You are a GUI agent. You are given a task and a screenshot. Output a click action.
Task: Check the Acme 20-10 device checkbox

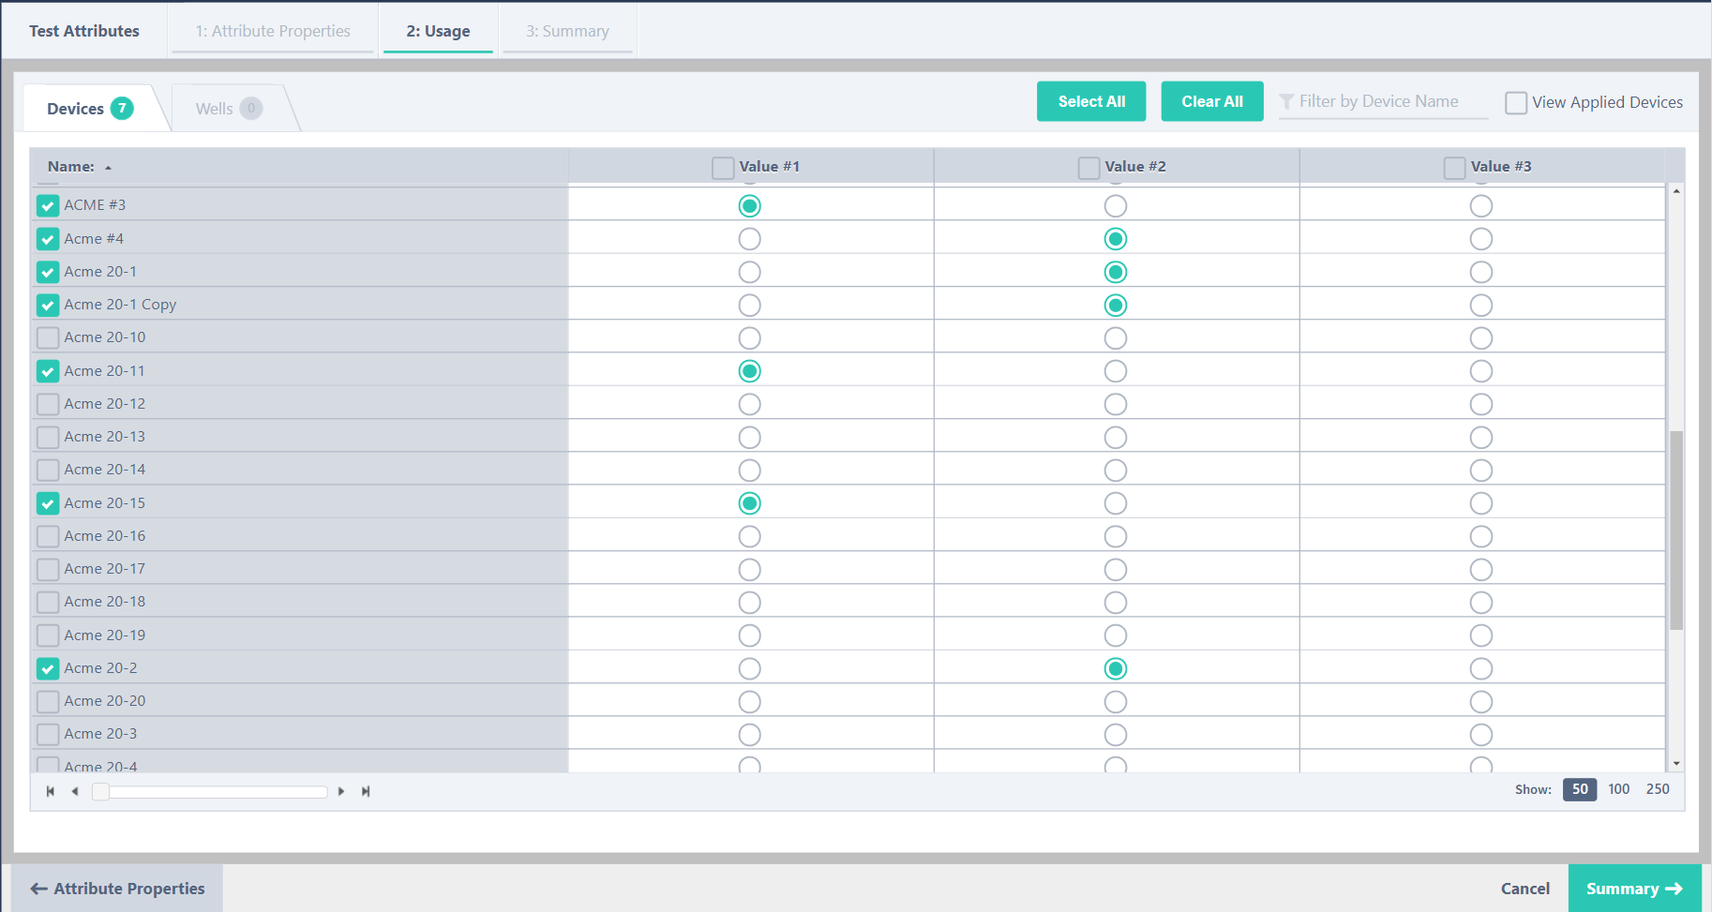pyautogui.click(x=48, y=337)
